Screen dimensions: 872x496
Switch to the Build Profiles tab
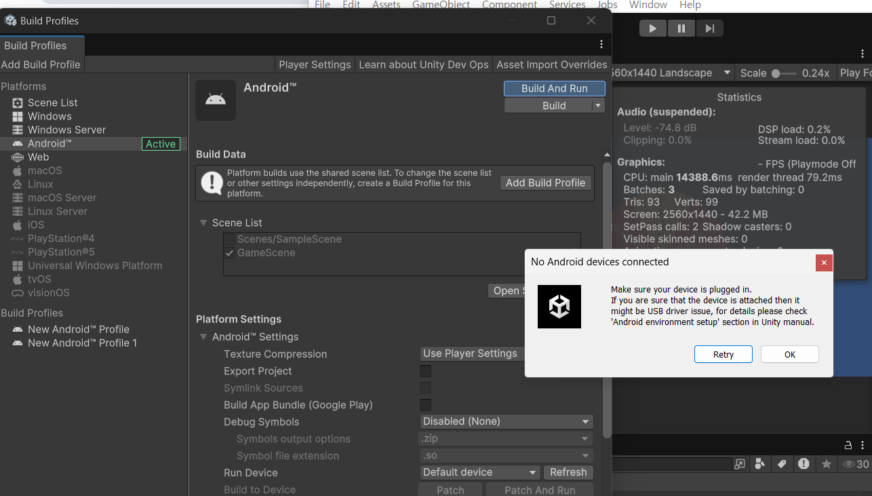pos(42,45)
